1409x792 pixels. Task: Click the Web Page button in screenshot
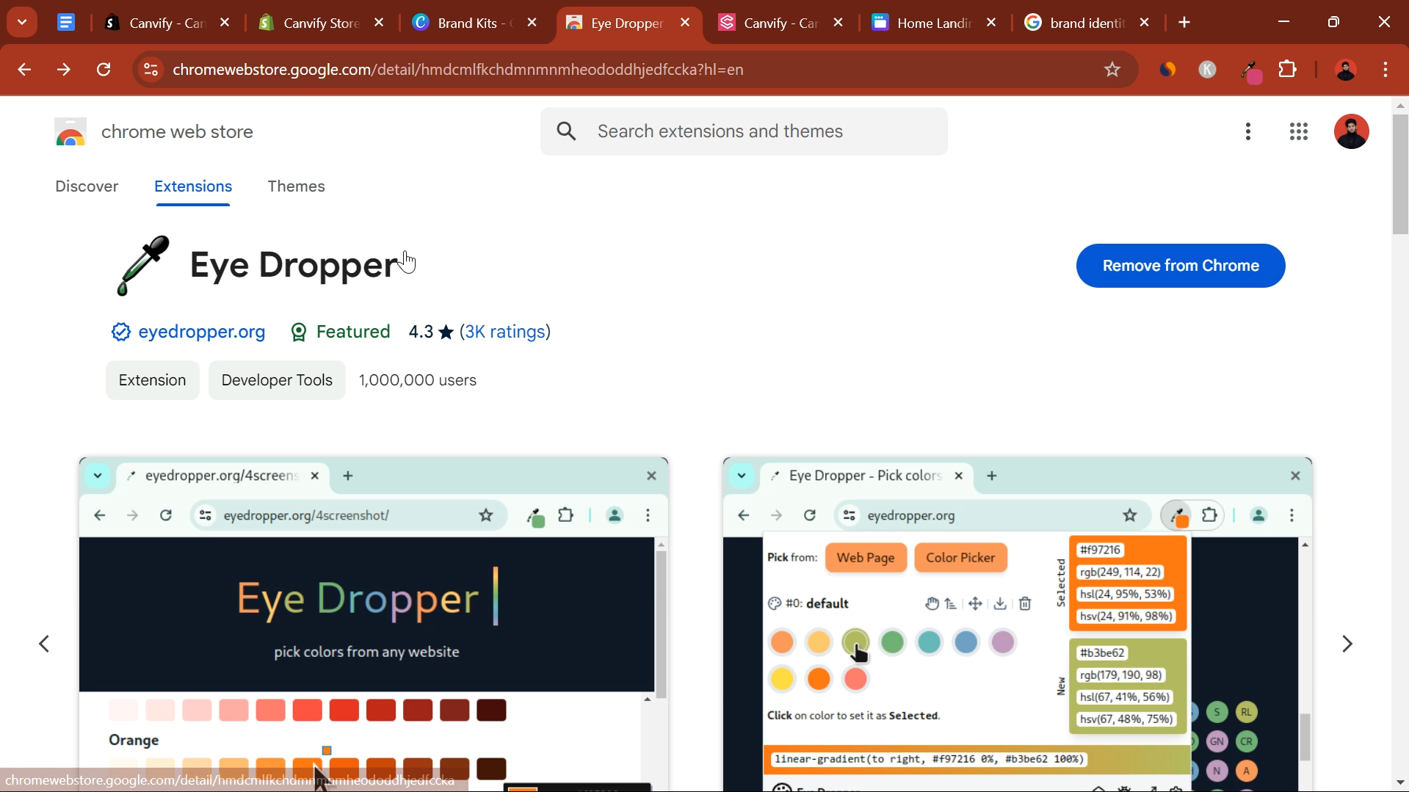tap(866, 558)
